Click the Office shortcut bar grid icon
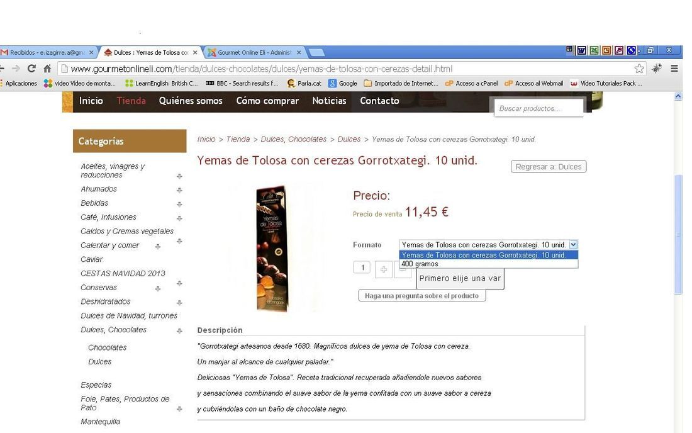Image resolution: width=692 pixels, height=433 pixels. [x=569, y=50]
